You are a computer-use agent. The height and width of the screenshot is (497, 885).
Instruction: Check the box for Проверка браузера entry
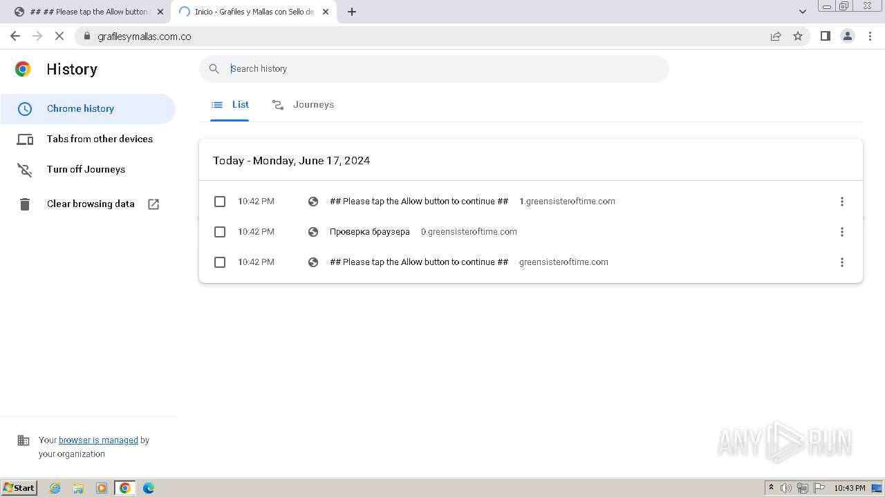tap(220, 232)
